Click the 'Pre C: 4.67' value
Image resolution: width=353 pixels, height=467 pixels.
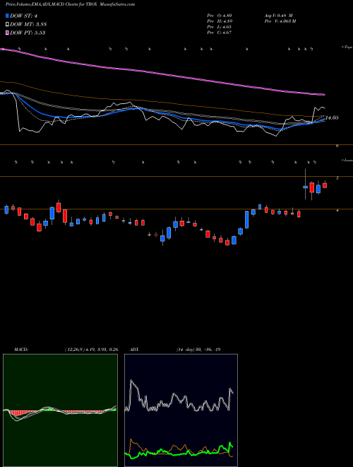[220, 33]
